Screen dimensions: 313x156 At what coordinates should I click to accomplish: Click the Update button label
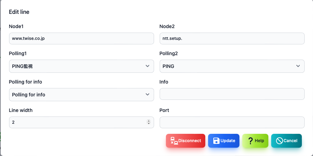(x=228, y=141)
